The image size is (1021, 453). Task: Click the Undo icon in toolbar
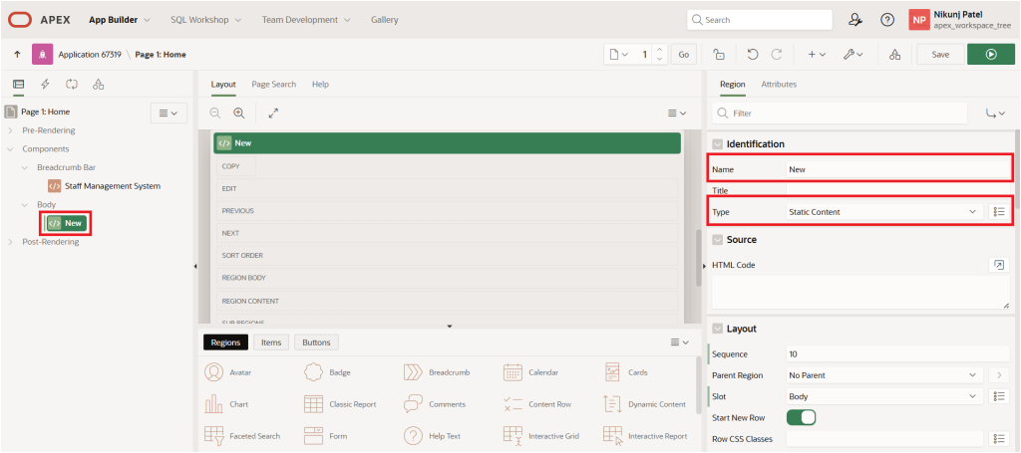click(753, 54)
